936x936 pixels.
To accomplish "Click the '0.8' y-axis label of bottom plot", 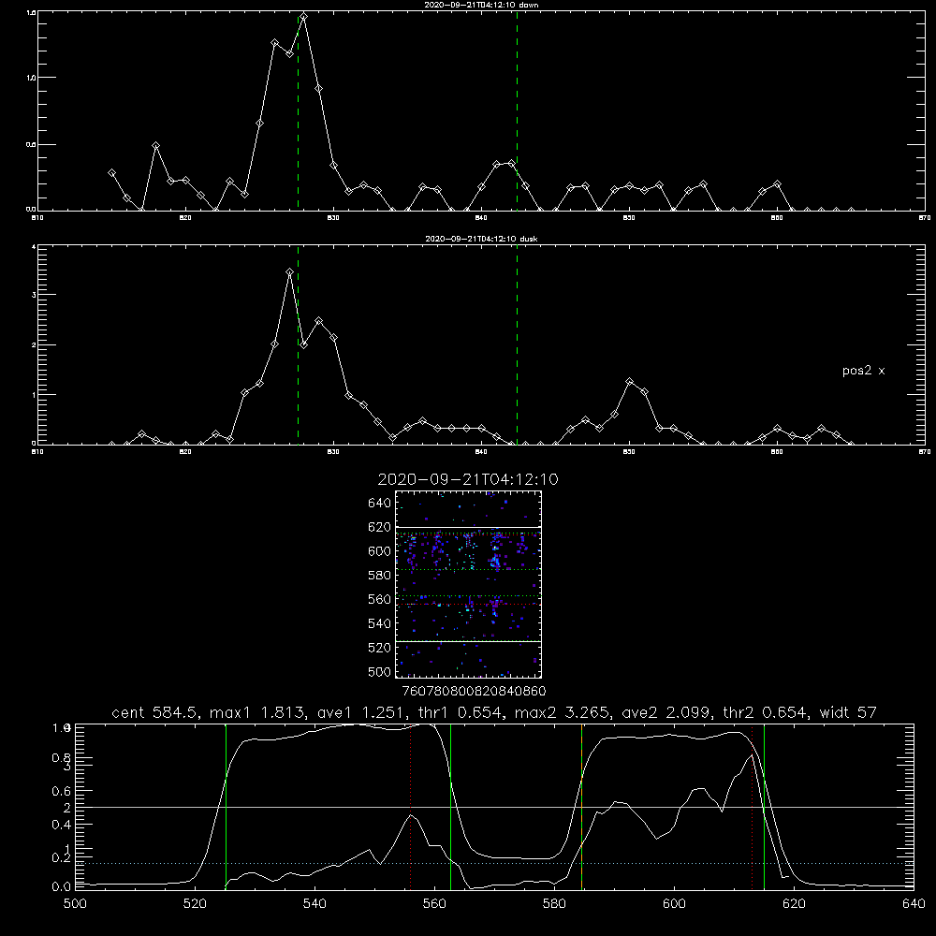I will (61, 757).
